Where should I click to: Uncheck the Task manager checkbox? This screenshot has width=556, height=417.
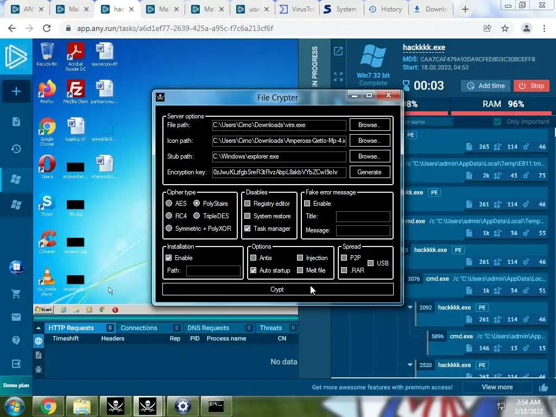248,229
